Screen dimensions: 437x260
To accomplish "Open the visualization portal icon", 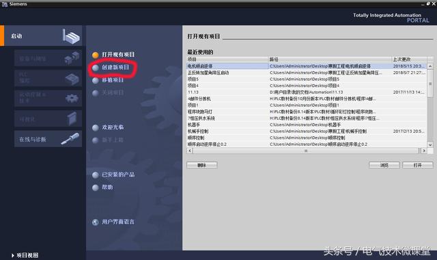I will tap(72, 118).
